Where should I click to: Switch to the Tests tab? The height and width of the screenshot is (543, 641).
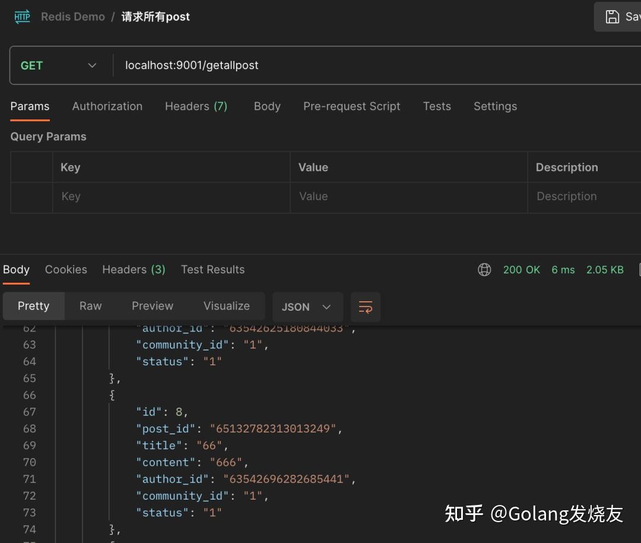437,106
